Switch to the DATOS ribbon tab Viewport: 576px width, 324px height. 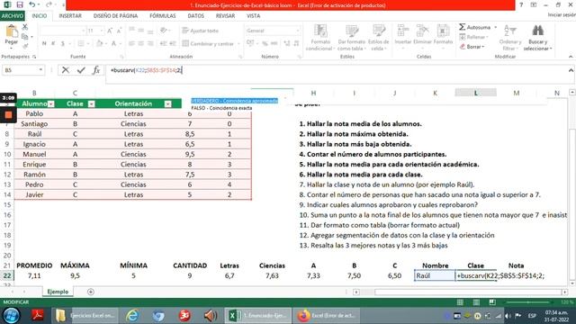coord(196,16)
